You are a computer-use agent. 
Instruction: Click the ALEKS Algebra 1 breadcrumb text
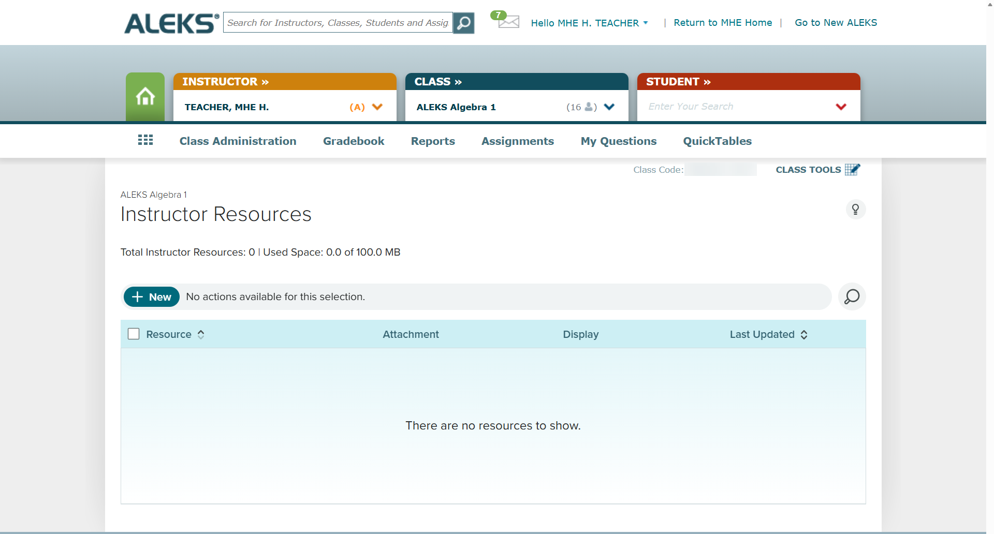coord(154,195)
